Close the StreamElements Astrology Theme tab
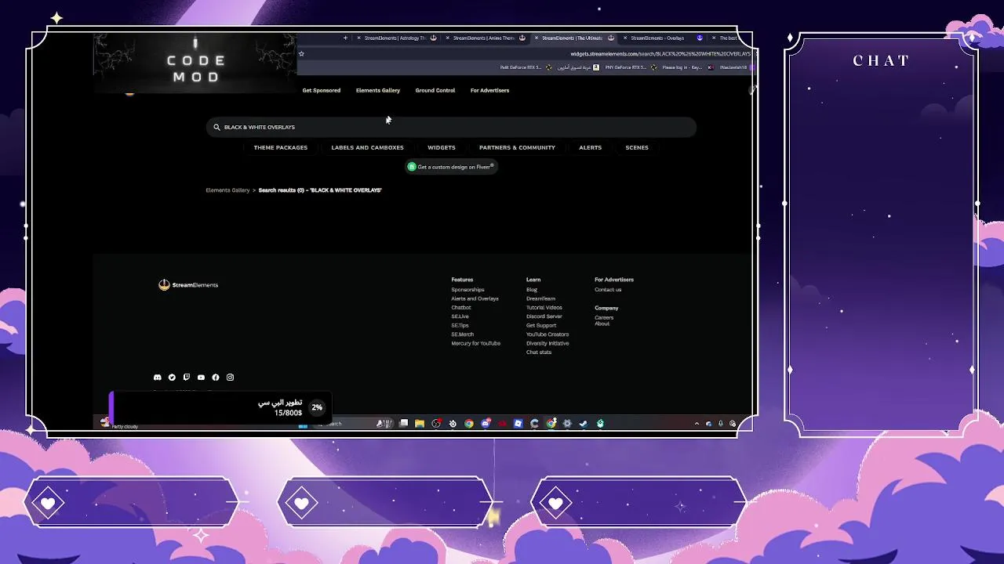The image size is (1004, 564). [x=358, y=38]
